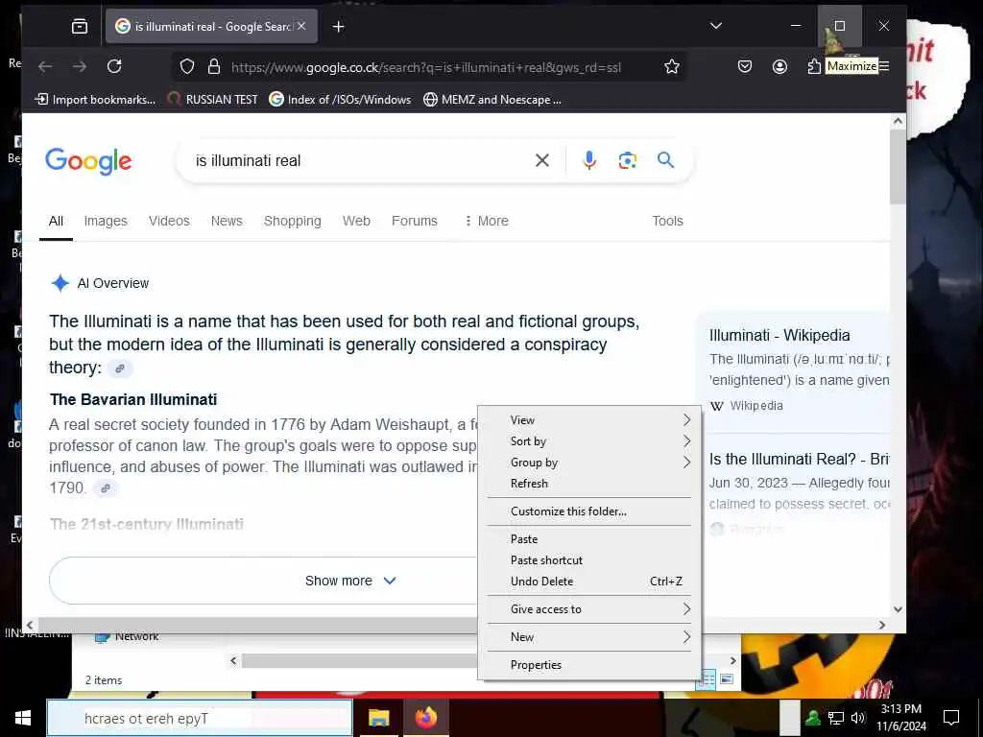
Task: Go to Google home via logo
Action: tap(88, 161)
